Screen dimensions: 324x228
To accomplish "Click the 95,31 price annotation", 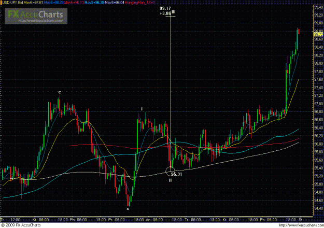I will [176, 174].
